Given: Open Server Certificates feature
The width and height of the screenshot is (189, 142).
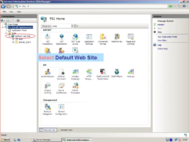Looking at the screenshot, I should [61, 88].
